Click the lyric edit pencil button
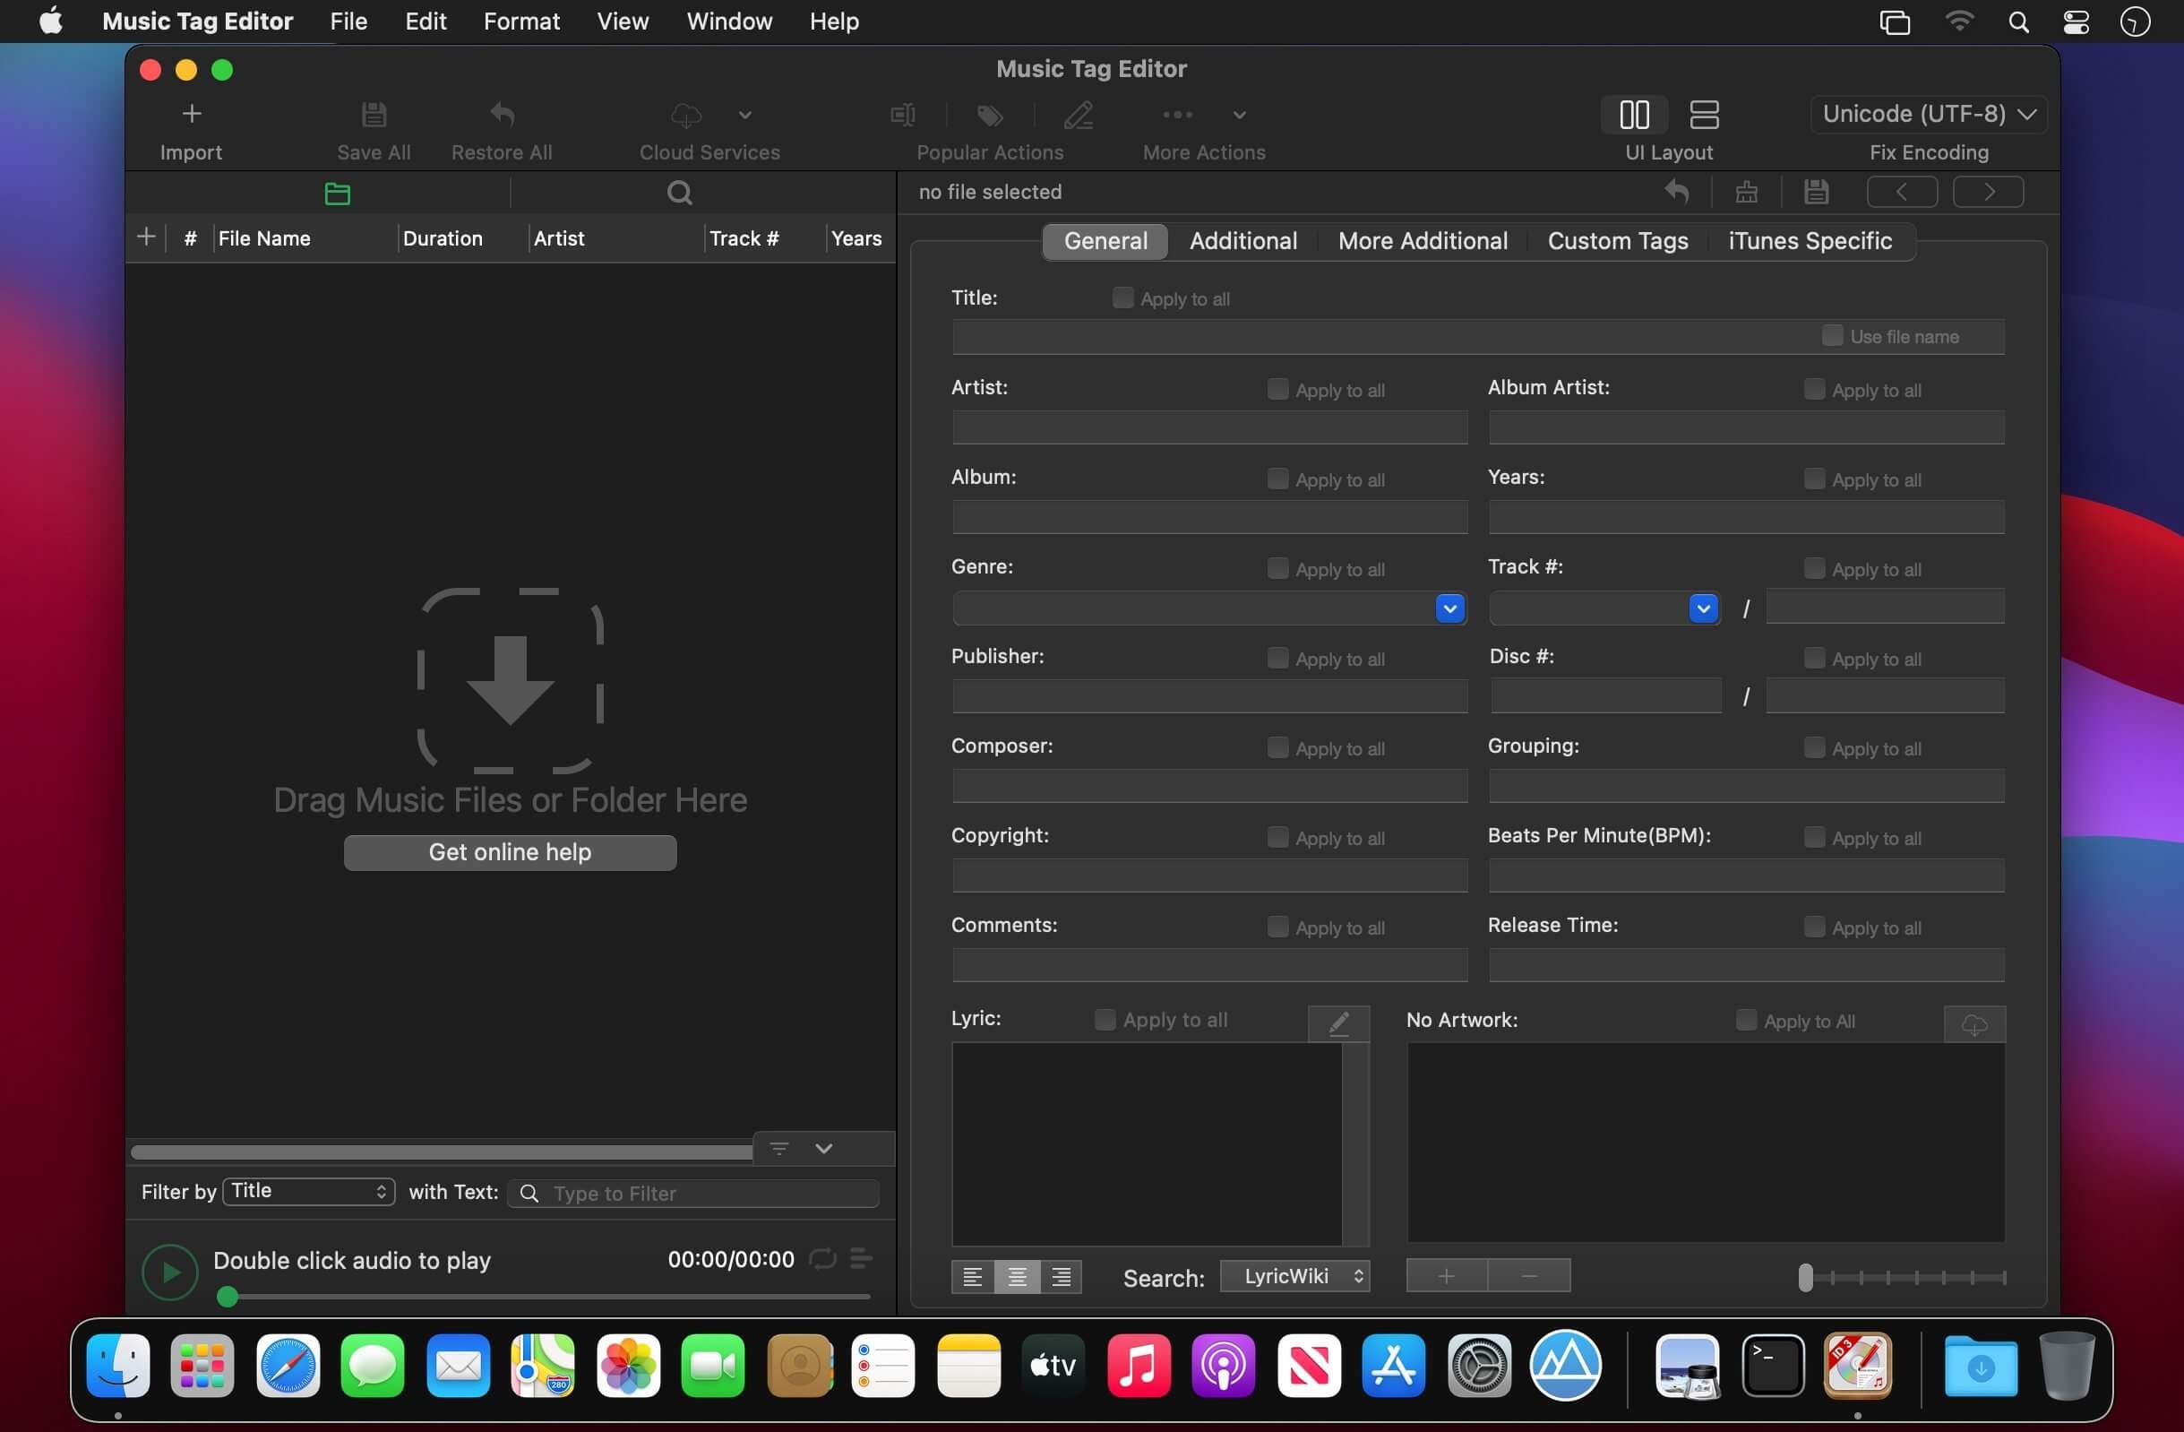The width and height of the screenshot is (2184, 1432). [x=1338, y=1022]
